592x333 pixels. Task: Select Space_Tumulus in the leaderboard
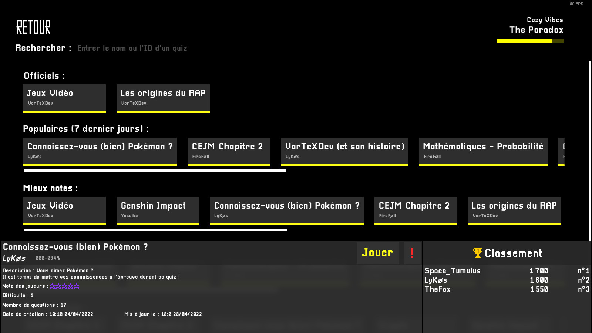pyautogui.click(x=452, y=271)
